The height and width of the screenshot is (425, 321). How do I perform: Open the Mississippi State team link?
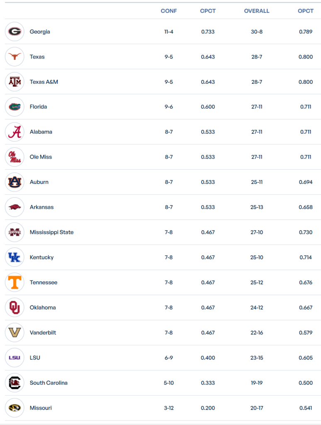pyautogui.click(x=51, y=232)
